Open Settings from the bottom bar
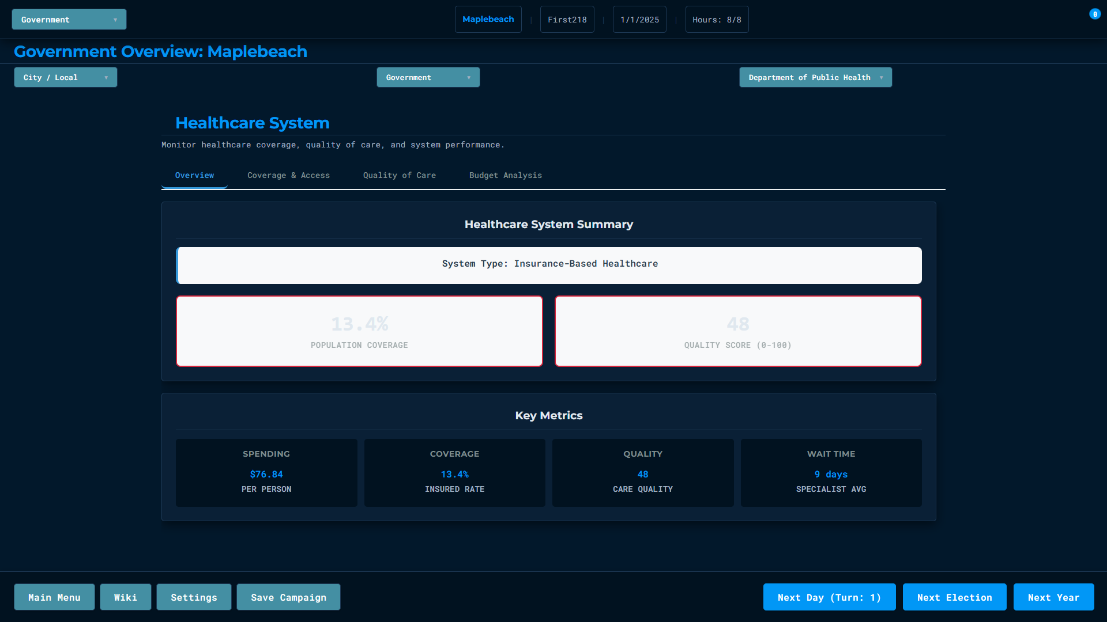The width and height of the screenshot is (1107, 622). coord(194,597)
